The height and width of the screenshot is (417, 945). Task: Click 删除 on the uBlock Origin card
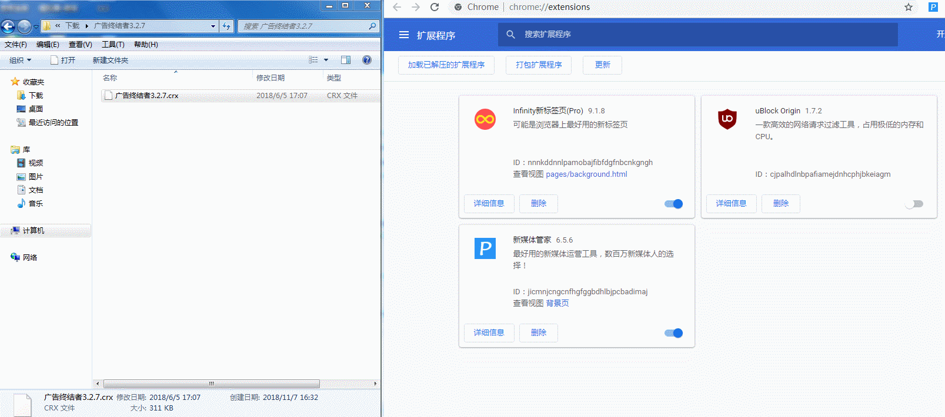[x=781, y=203]
